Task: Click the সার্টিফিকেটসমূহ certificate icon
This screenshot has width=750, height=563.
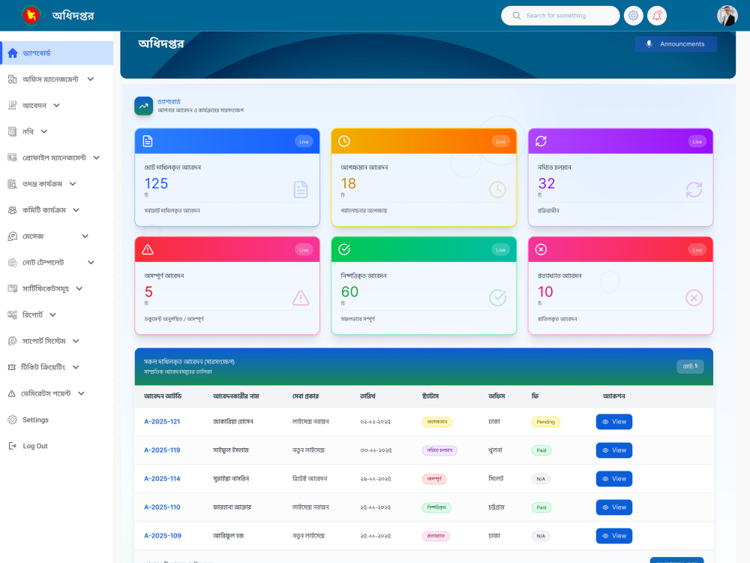Action: [x=13, y=289]
